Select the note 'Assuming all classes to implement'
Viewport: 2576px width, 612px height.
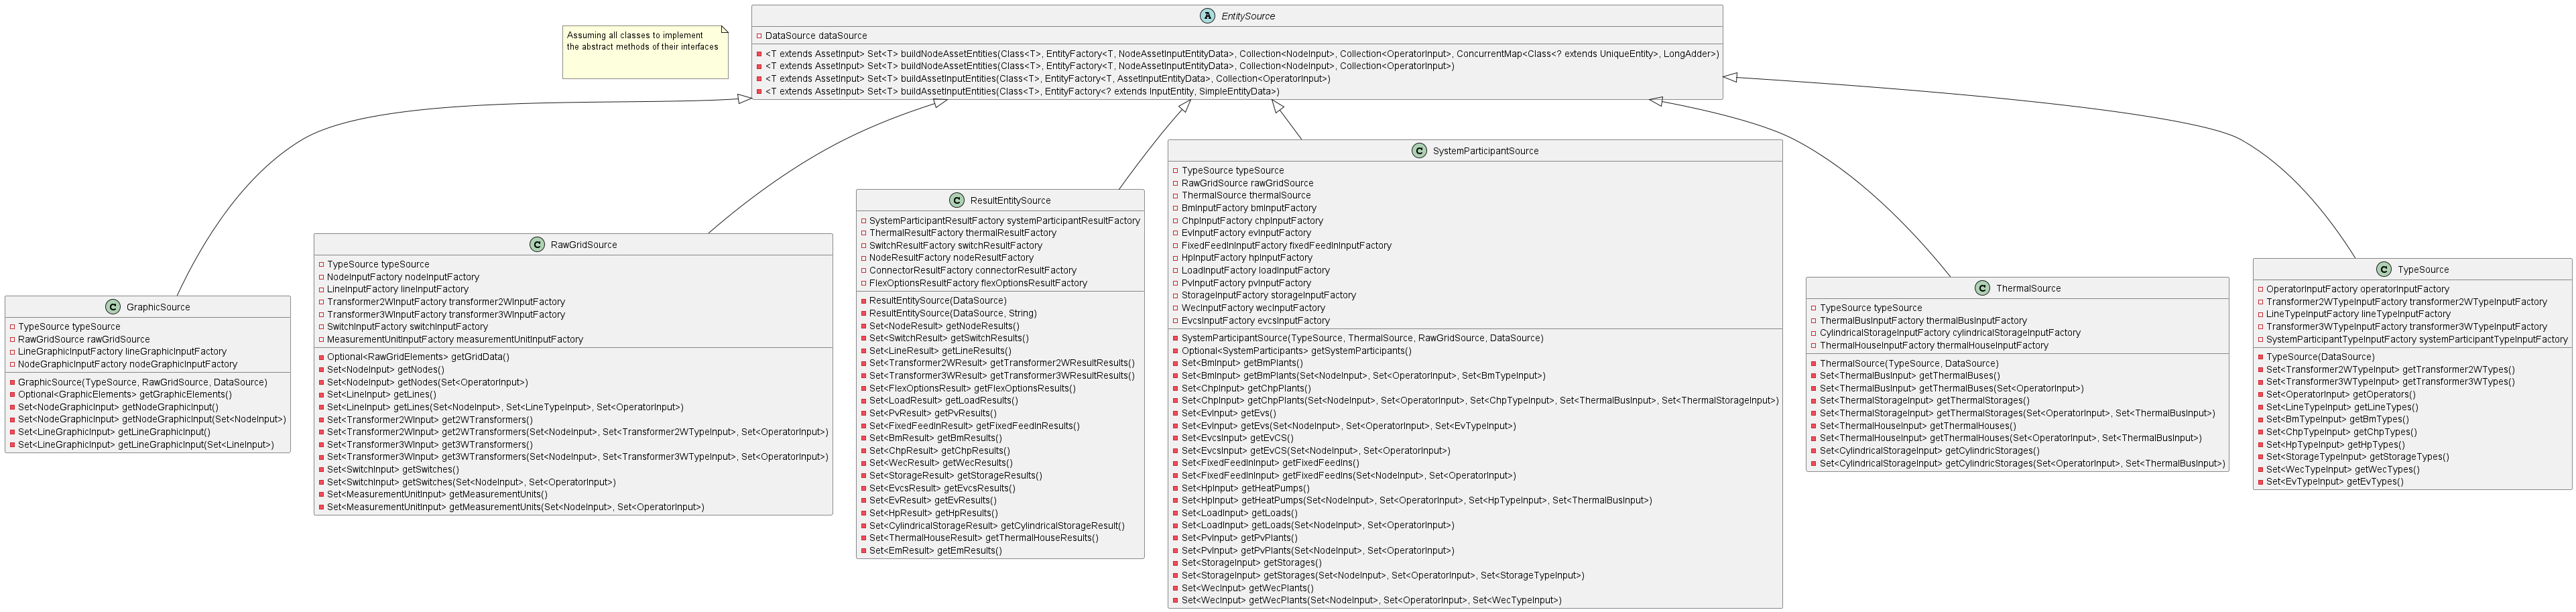tap(635, 35)
